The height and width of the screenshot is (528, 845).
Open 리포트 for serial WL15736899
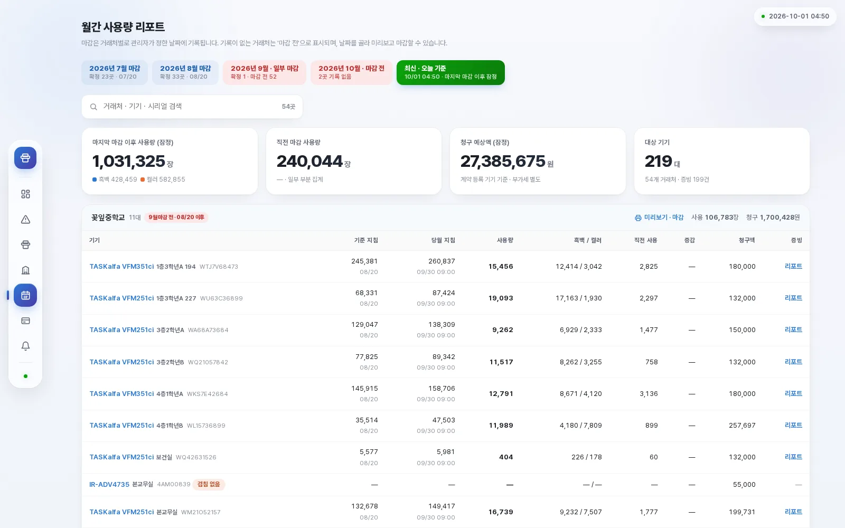click(793, 426)
